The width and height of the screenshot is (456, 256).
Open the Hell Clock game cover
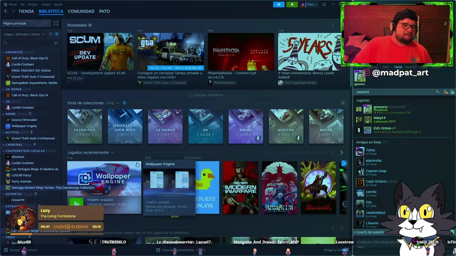click(318, 188)
